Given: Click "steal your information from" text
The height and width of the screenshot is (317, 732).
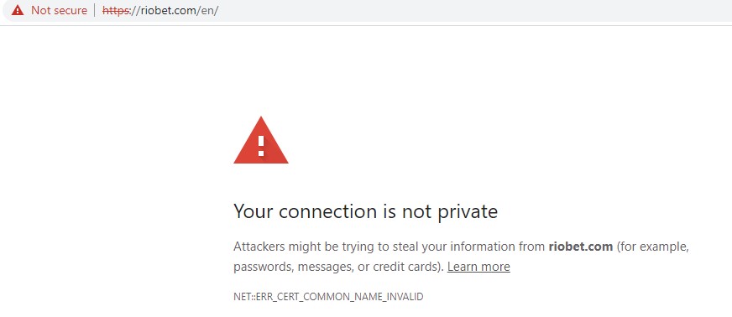Looking at the screenshot, I should coord(469,247).
